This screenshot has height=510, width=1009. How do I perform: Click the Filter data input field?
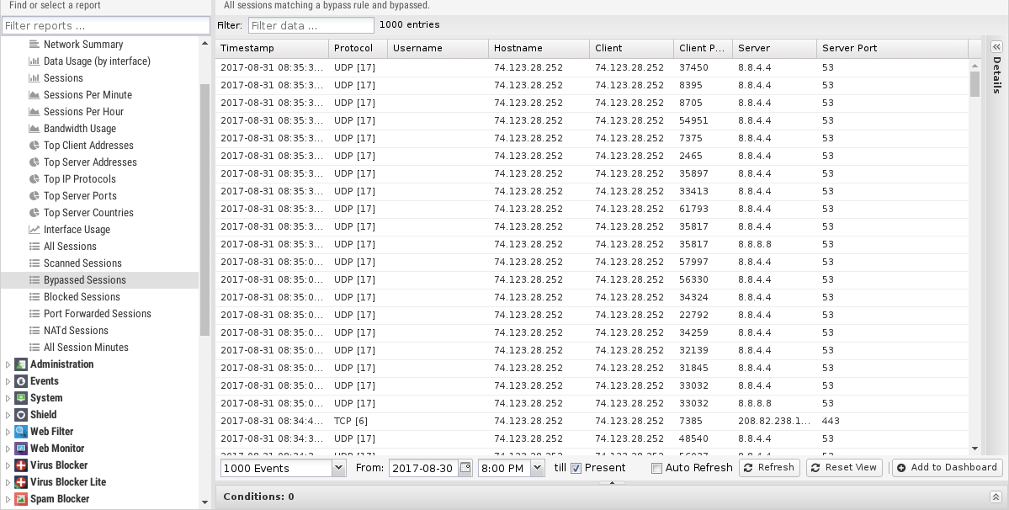point(311,25)
